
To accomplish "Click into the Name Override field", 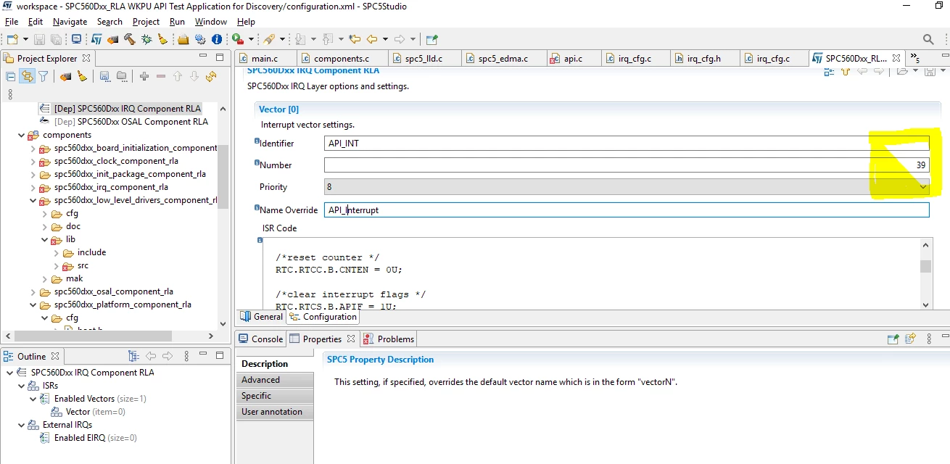I will point(627,210).
